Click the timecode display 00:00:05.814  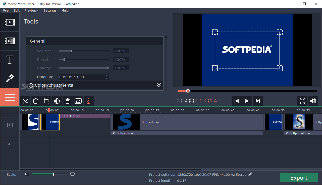pos(197,101)
